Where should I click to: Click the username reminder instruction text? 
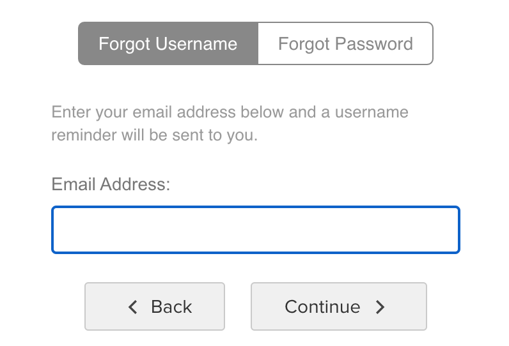[230, 124]
